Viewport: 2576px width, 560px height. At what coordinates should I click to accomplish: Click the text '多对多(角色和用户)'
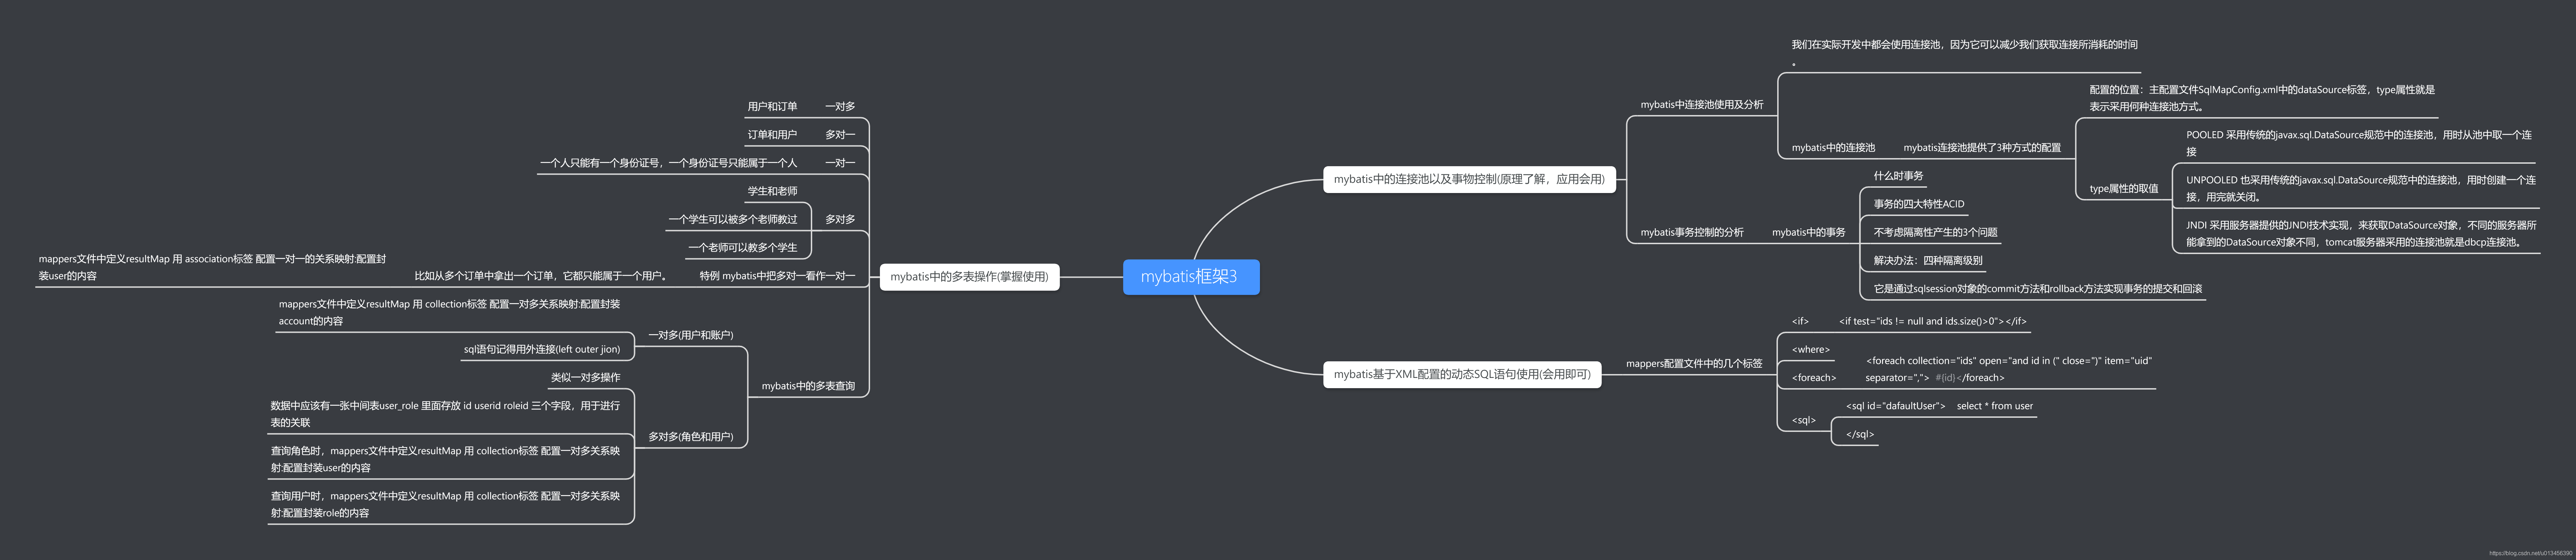pyautogui.click(x=690, y=437)
